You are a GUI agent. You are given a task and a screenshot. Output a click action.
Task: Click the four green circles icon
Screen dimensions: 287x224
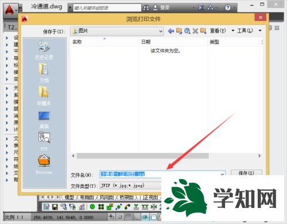(x=101, y=207)
